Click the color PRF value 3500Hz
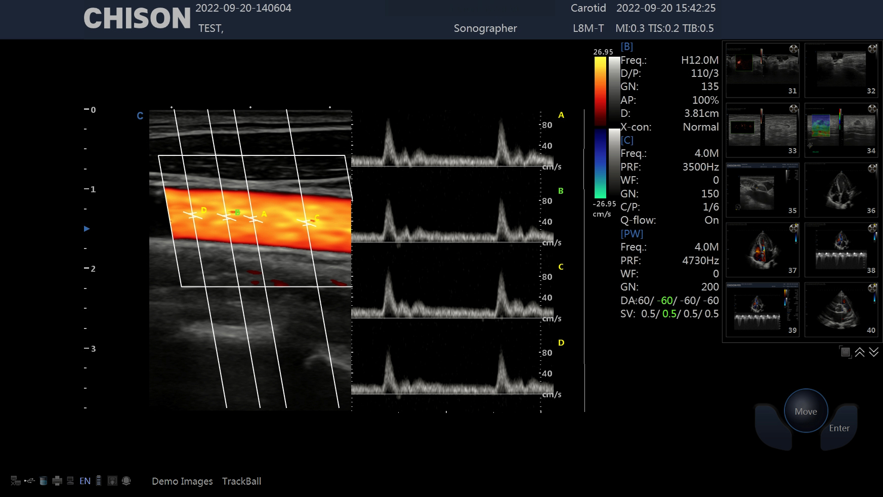The image size is (883, 497). [x=700, y=167]
